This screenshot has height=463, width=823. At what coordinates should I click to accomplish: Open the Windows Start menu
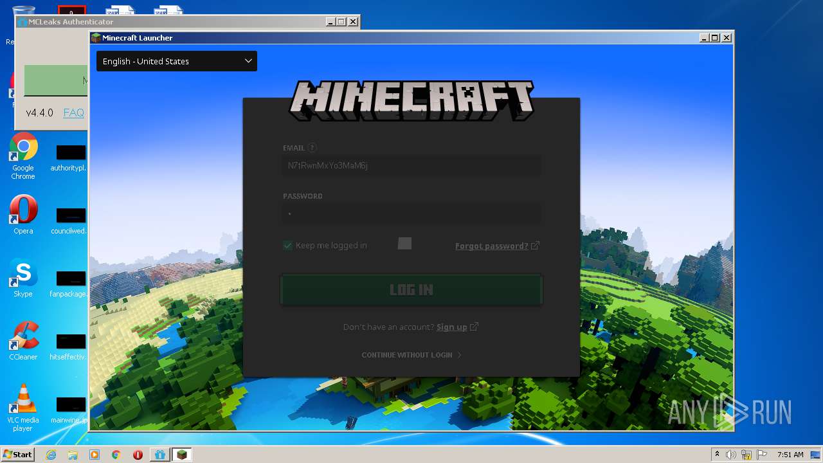(x=17, y=454)
